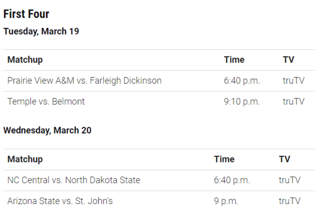Screen dimensions: 315x223
Task: Select the Tuesday, March 19 date heading
Action: point(41,31)
